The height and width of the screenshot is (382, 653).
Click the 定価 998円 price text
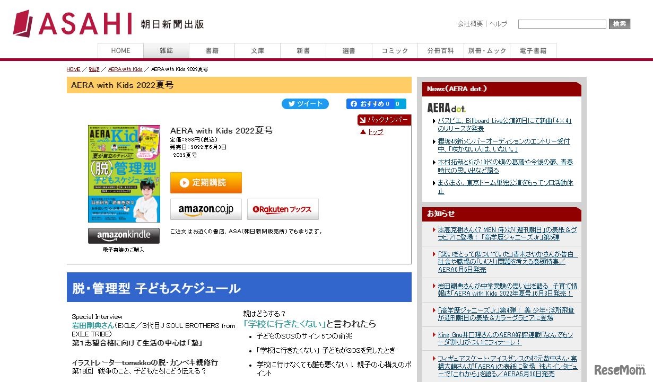[x=194, y=140]
